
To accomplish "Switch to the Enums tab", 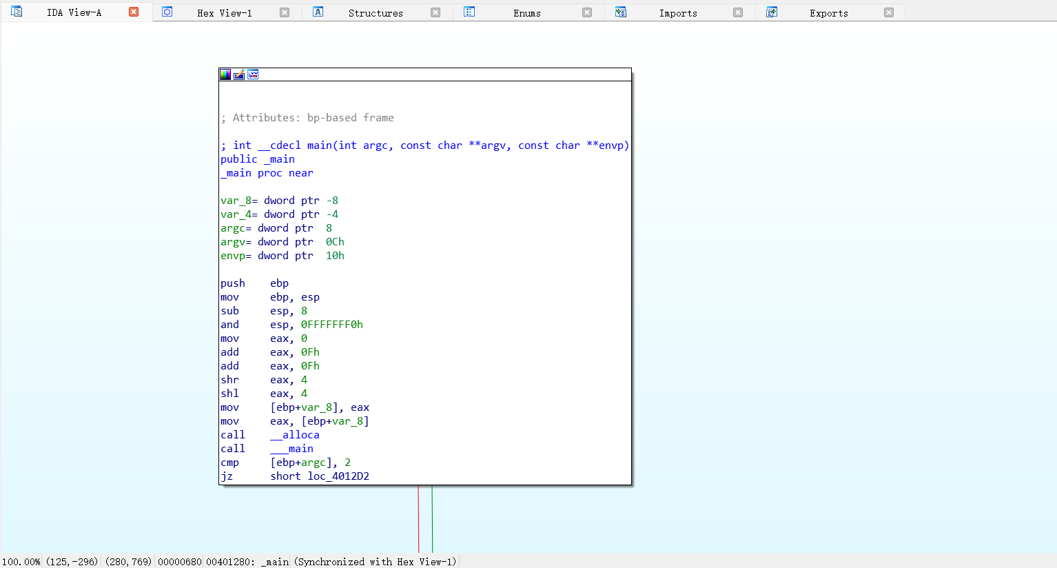I will (527, 12).
